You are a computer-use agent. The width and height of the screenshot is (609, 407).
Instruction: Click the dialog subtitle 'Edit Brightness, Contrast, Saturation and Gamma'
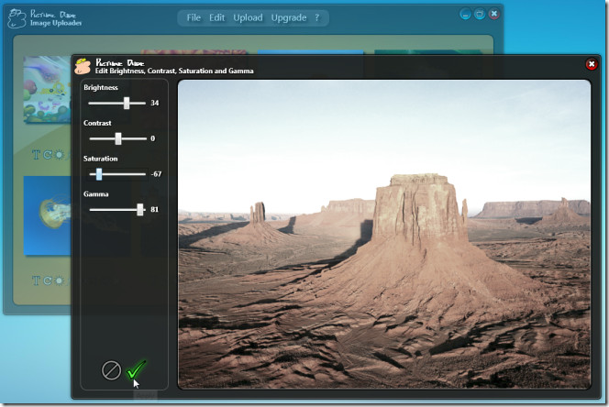[x=174, y=71]
